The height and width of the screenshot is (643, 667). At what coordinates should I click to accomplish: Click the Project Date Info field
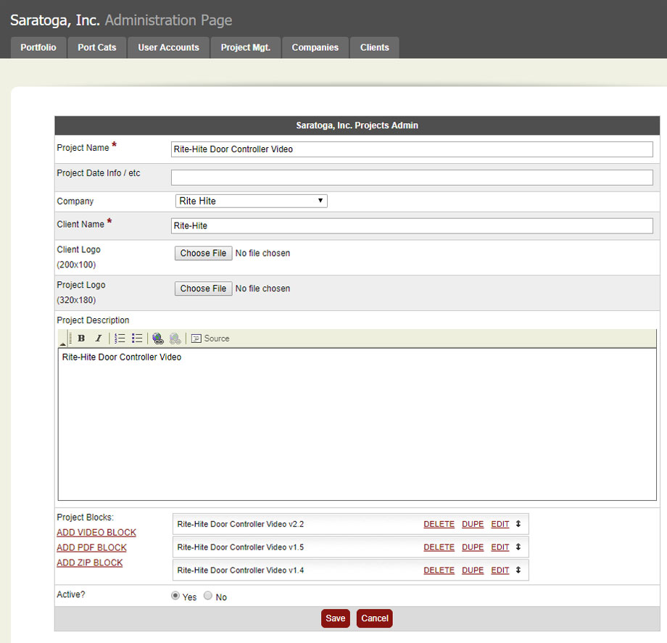(x=412, y=178)
